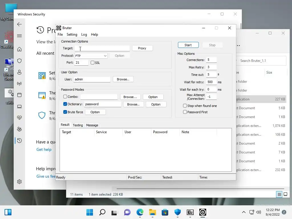Open taskbar Search magnifier
Screen dimensions: 292x219
pos(102,212)
